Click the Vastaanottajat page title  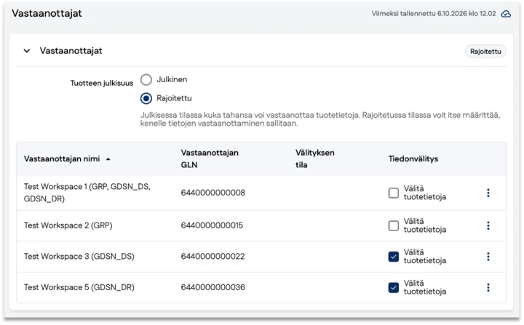point(47,13)
